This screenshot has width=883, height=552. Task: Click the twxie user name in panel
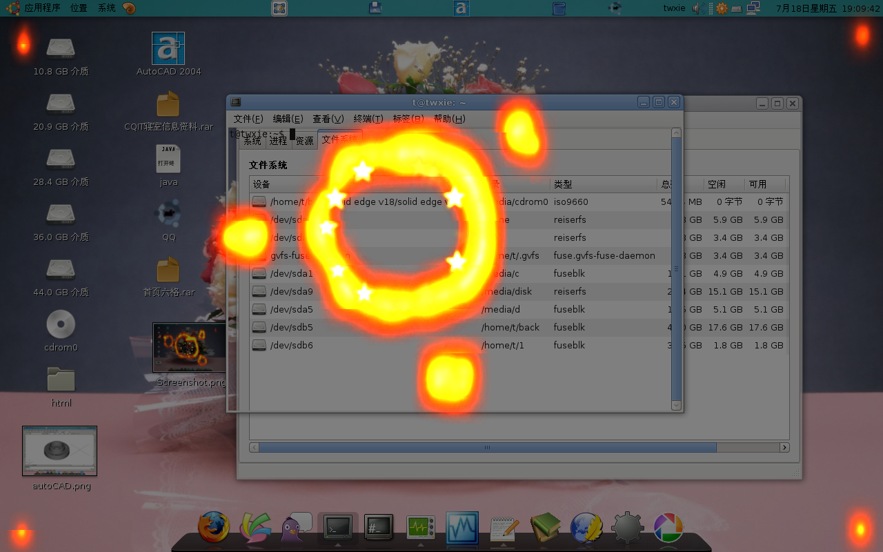(x=674, y=8)
